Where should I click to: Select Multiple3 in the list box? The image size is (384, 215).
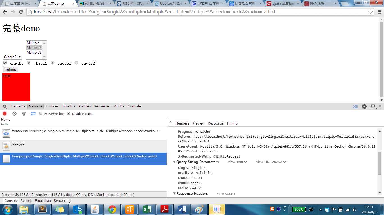tap(34, 52)
